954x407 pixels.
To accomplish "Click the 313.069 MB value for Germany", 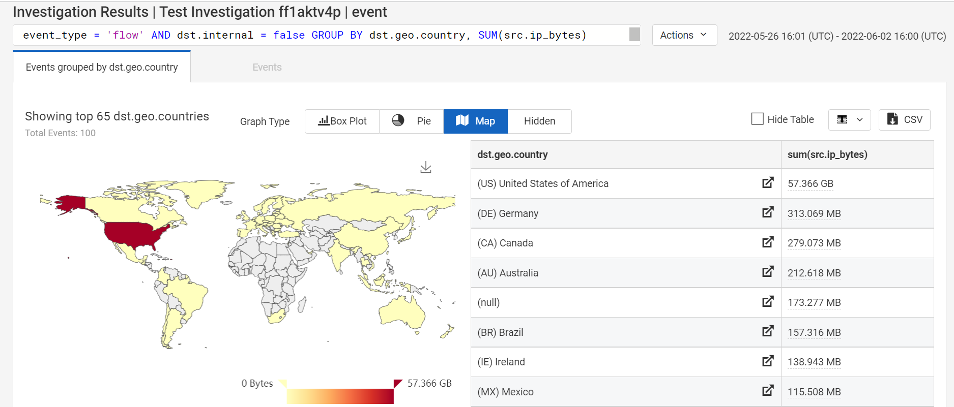I will tap(814, 213).
